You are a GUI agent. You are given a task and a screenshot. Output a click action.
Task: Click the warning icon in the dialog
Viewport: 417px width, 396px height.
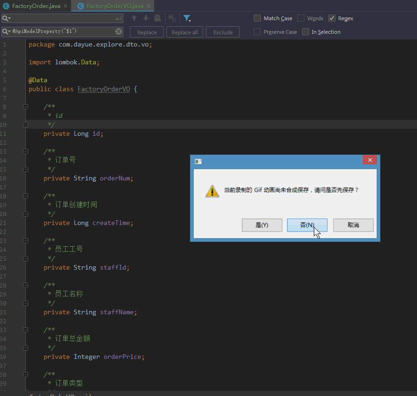click(212, 191)
